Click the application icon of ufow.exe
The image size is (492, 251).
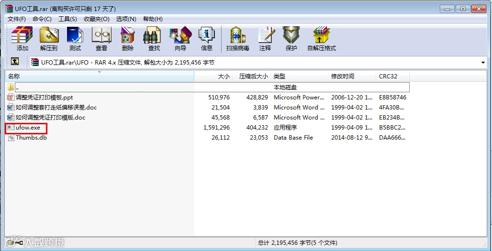click(x=11, y=128)
